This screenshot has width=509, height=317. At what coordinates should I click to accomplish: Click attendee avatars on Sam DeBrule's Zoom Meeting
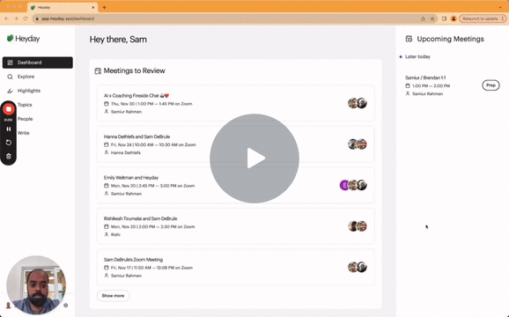[x=358, y=267]
